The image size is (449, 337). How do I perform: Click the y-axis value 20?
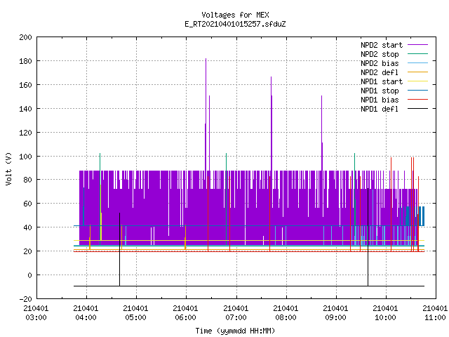pyautogui.click(x=27, y=251)
